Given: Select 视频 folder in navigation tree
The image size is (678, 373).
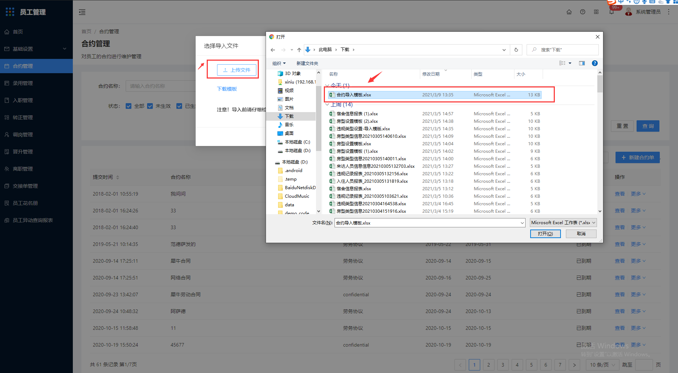Looking at the screenshot, I should point(289,90).
